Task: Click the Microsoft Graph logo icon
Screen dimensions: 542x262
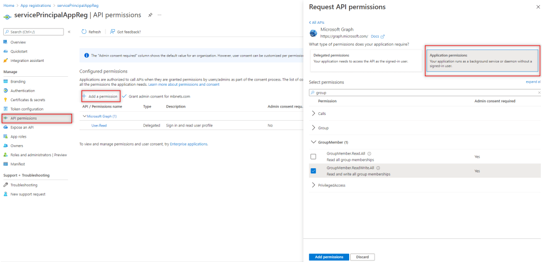Action: click(313, 33)
